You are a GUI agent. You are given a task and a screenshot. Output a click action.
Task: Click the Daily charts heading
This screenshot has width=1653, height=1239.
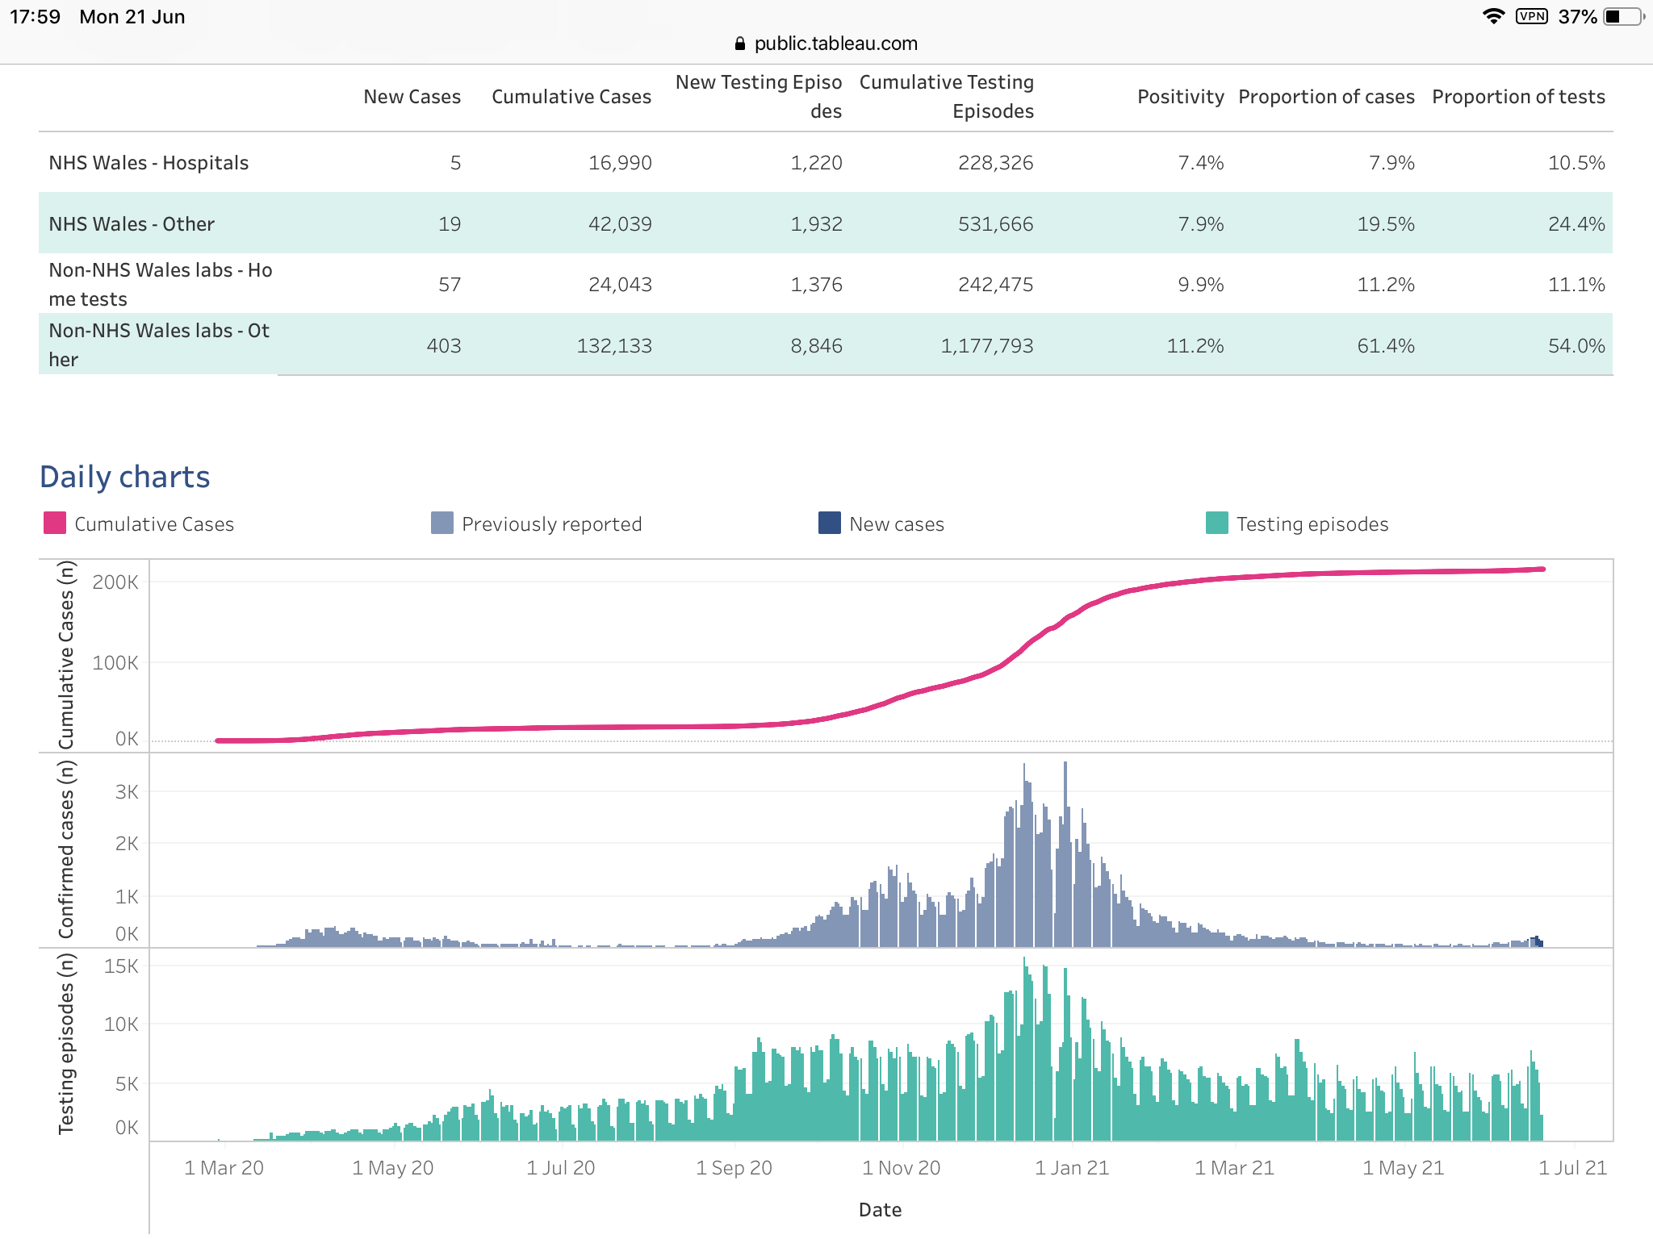(125, 477)
